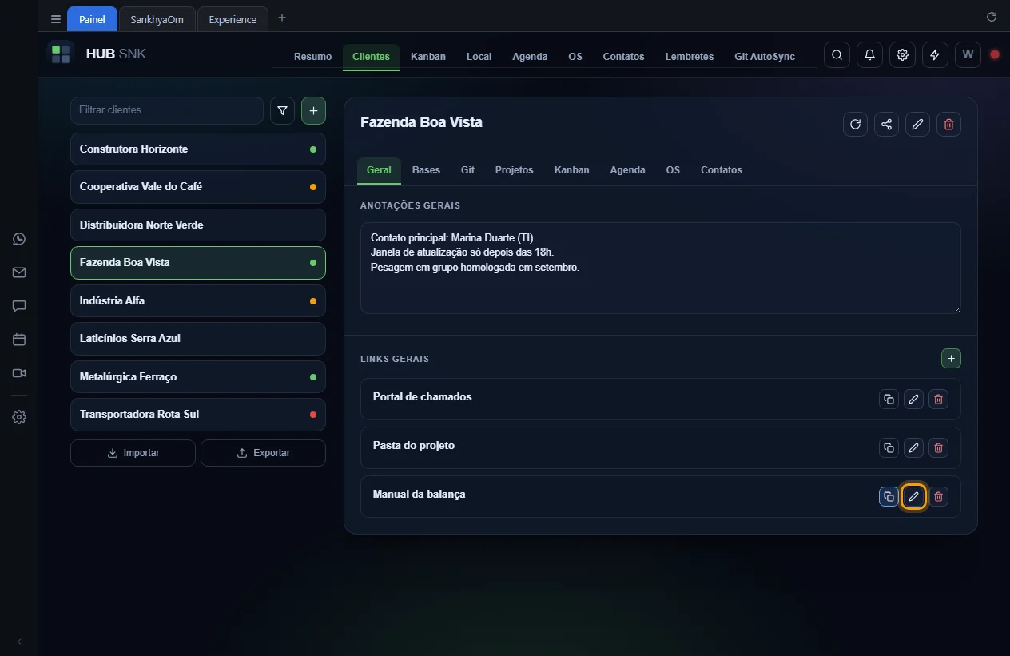Viewport: 1010px width, 656px height.
Task: Open the notifications bell
Action: point(869,55)
